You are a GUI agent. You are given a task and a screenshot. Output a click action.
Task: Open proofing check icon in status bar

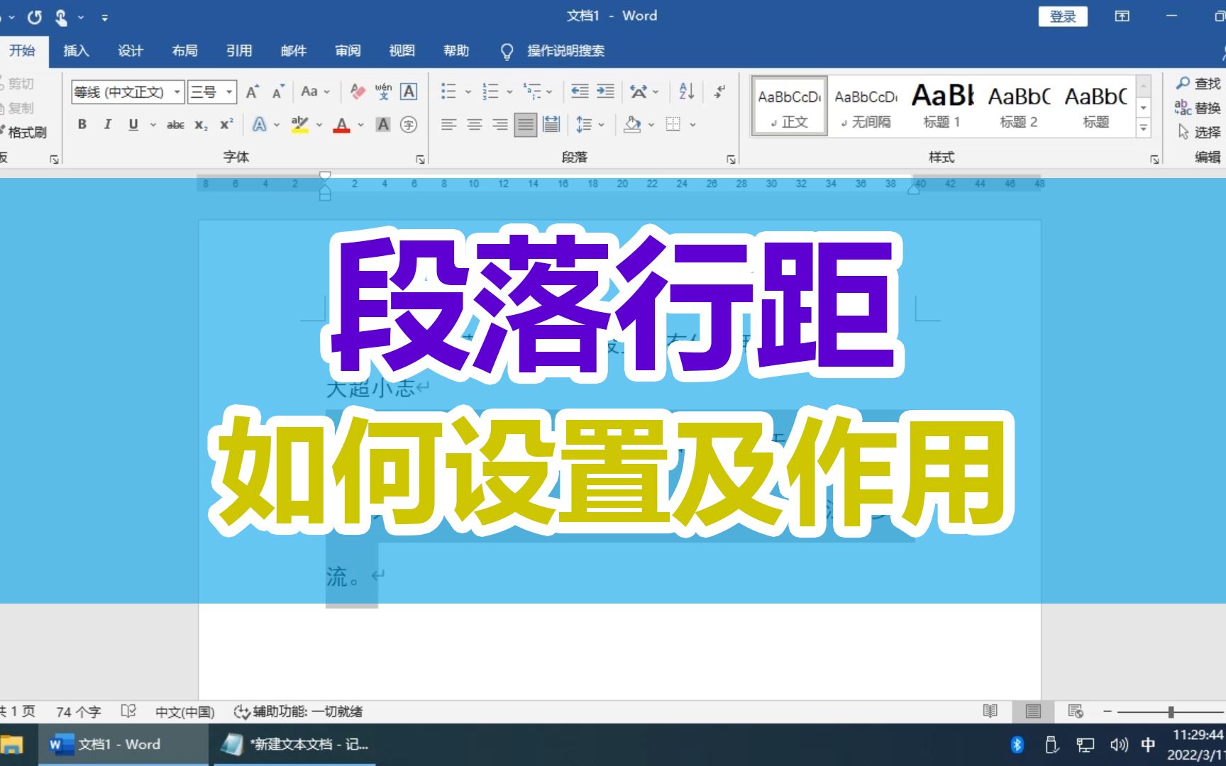point(128,711)
